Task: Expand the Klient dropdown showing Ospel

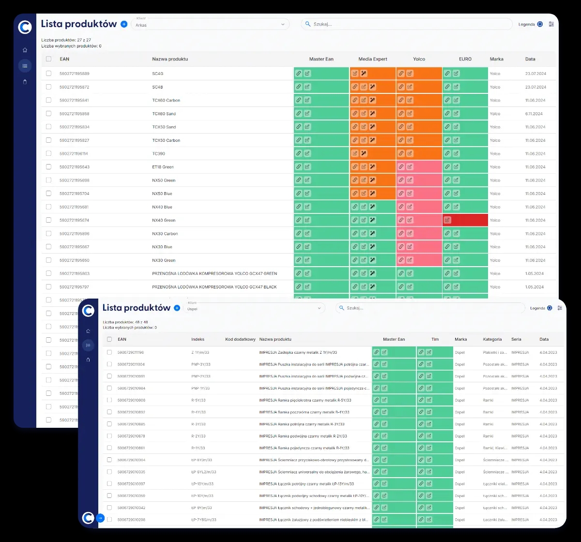Action: [x=256, y=308]
